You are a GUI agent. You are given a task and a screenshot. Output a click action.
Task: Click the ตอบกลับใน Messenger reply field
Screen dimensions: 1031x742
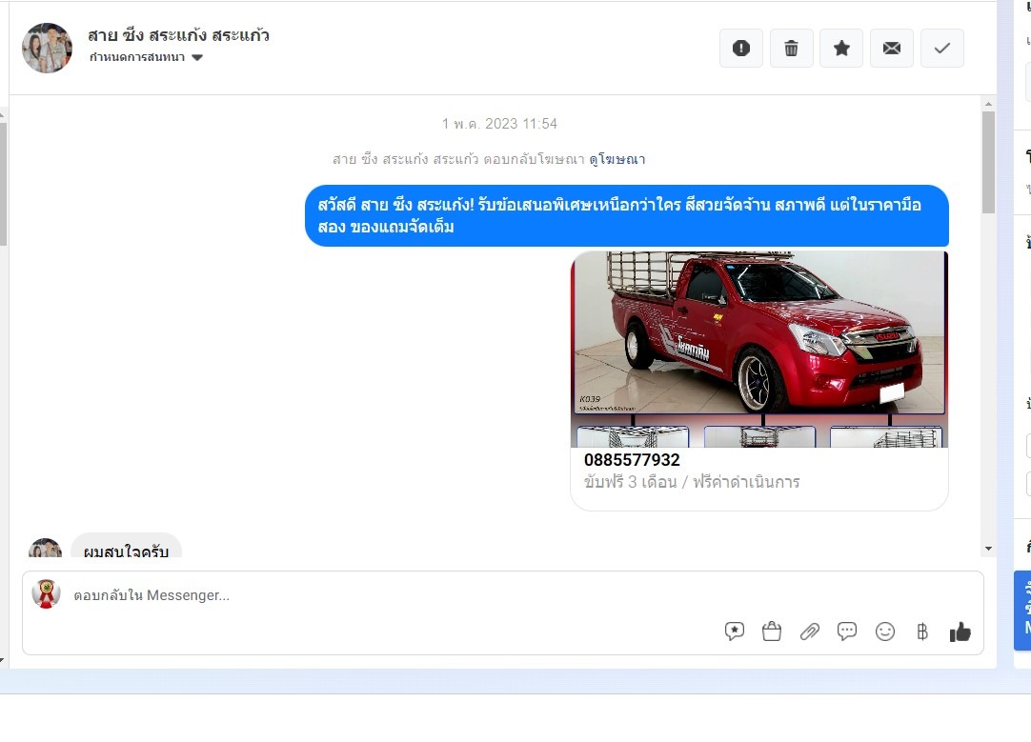pyautogui.click(x=381, y=596)
